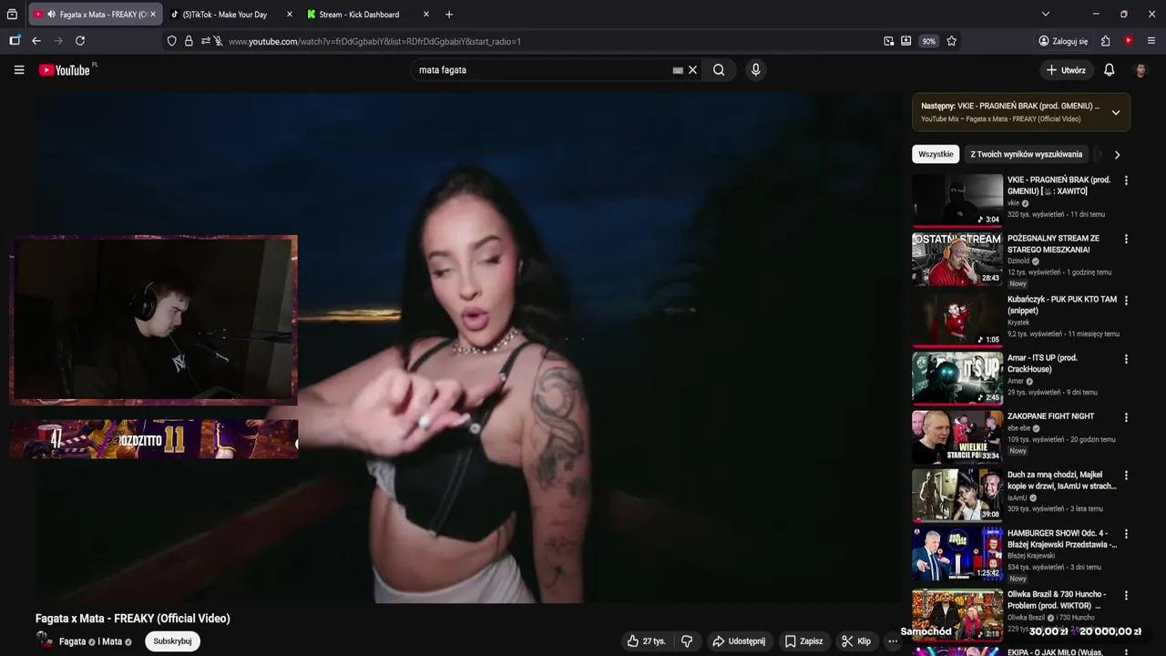
Task: Click the red YouTube extension icon in toolbar
Action: coord(1129,41)
